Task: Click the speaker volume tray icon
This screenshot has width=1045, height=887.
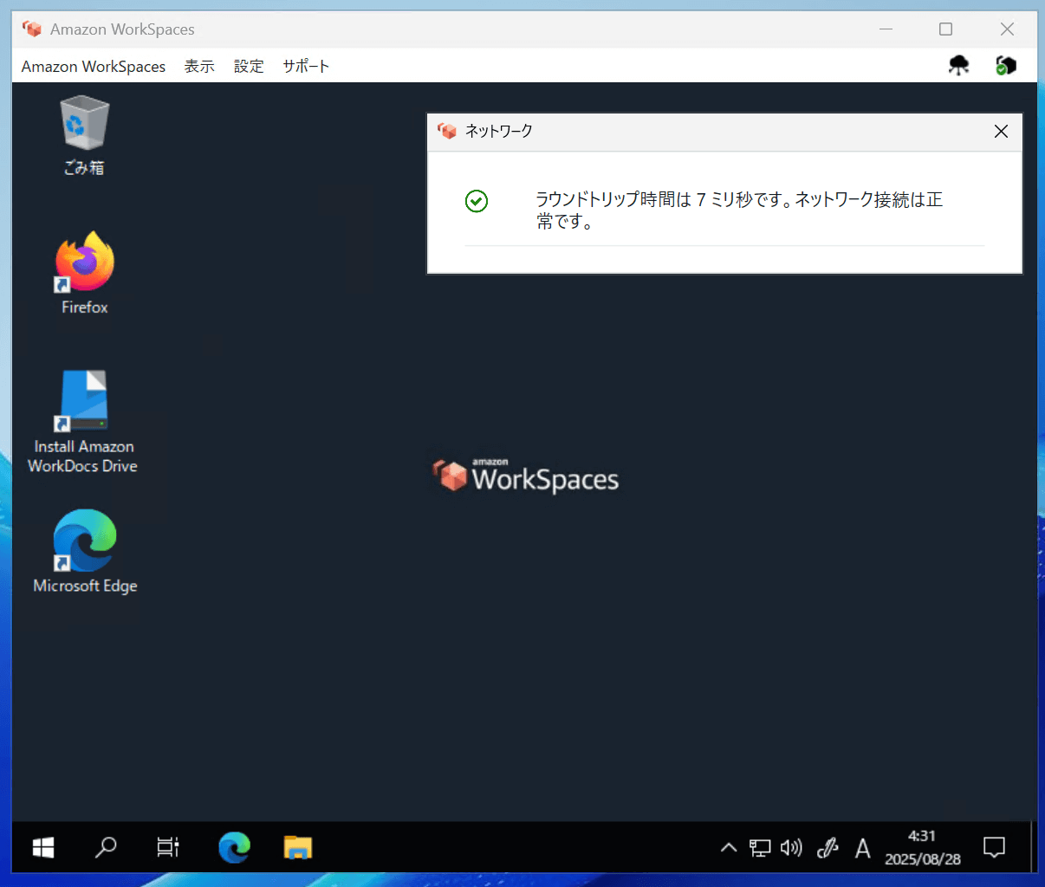Action: [x=791, y=848]
